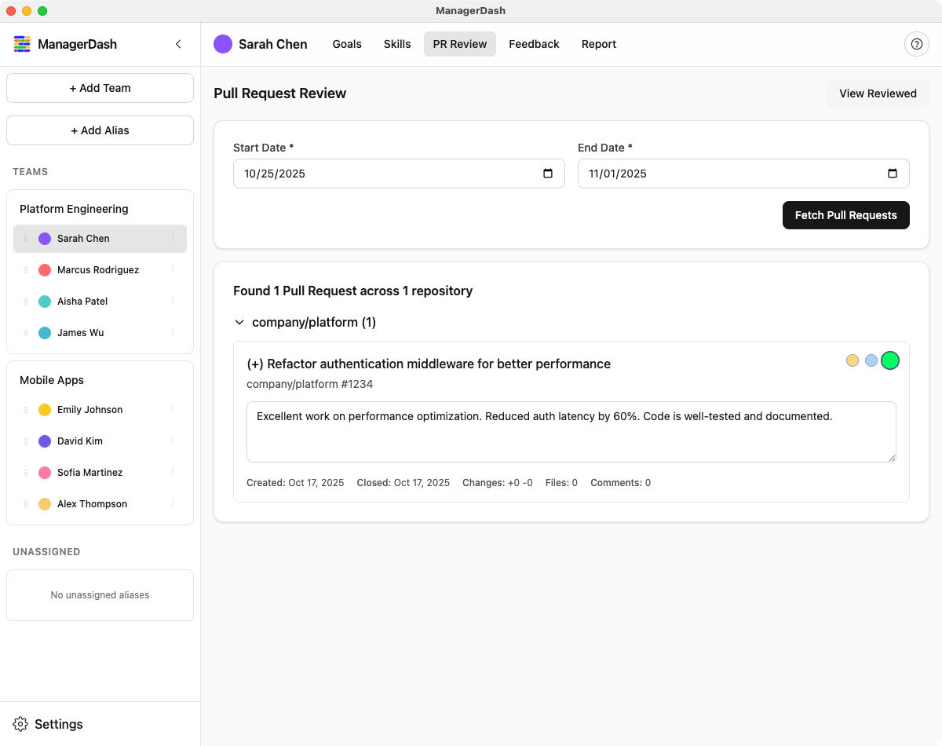This screenshot has height=746, width=942.
Task: Open the Start Date calendar picker icon
Action: tap(548, 174)
